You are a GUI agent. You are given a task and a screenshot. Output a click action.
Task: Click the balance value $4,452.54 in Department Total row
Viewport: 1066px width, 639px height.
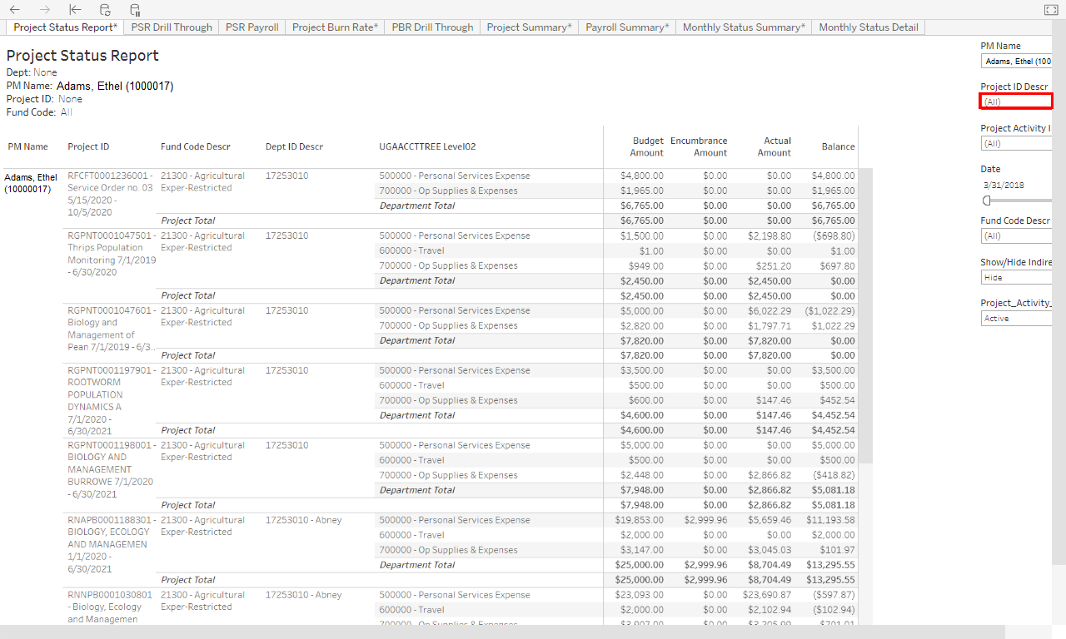pyautogui.click(x=832, y=415)
